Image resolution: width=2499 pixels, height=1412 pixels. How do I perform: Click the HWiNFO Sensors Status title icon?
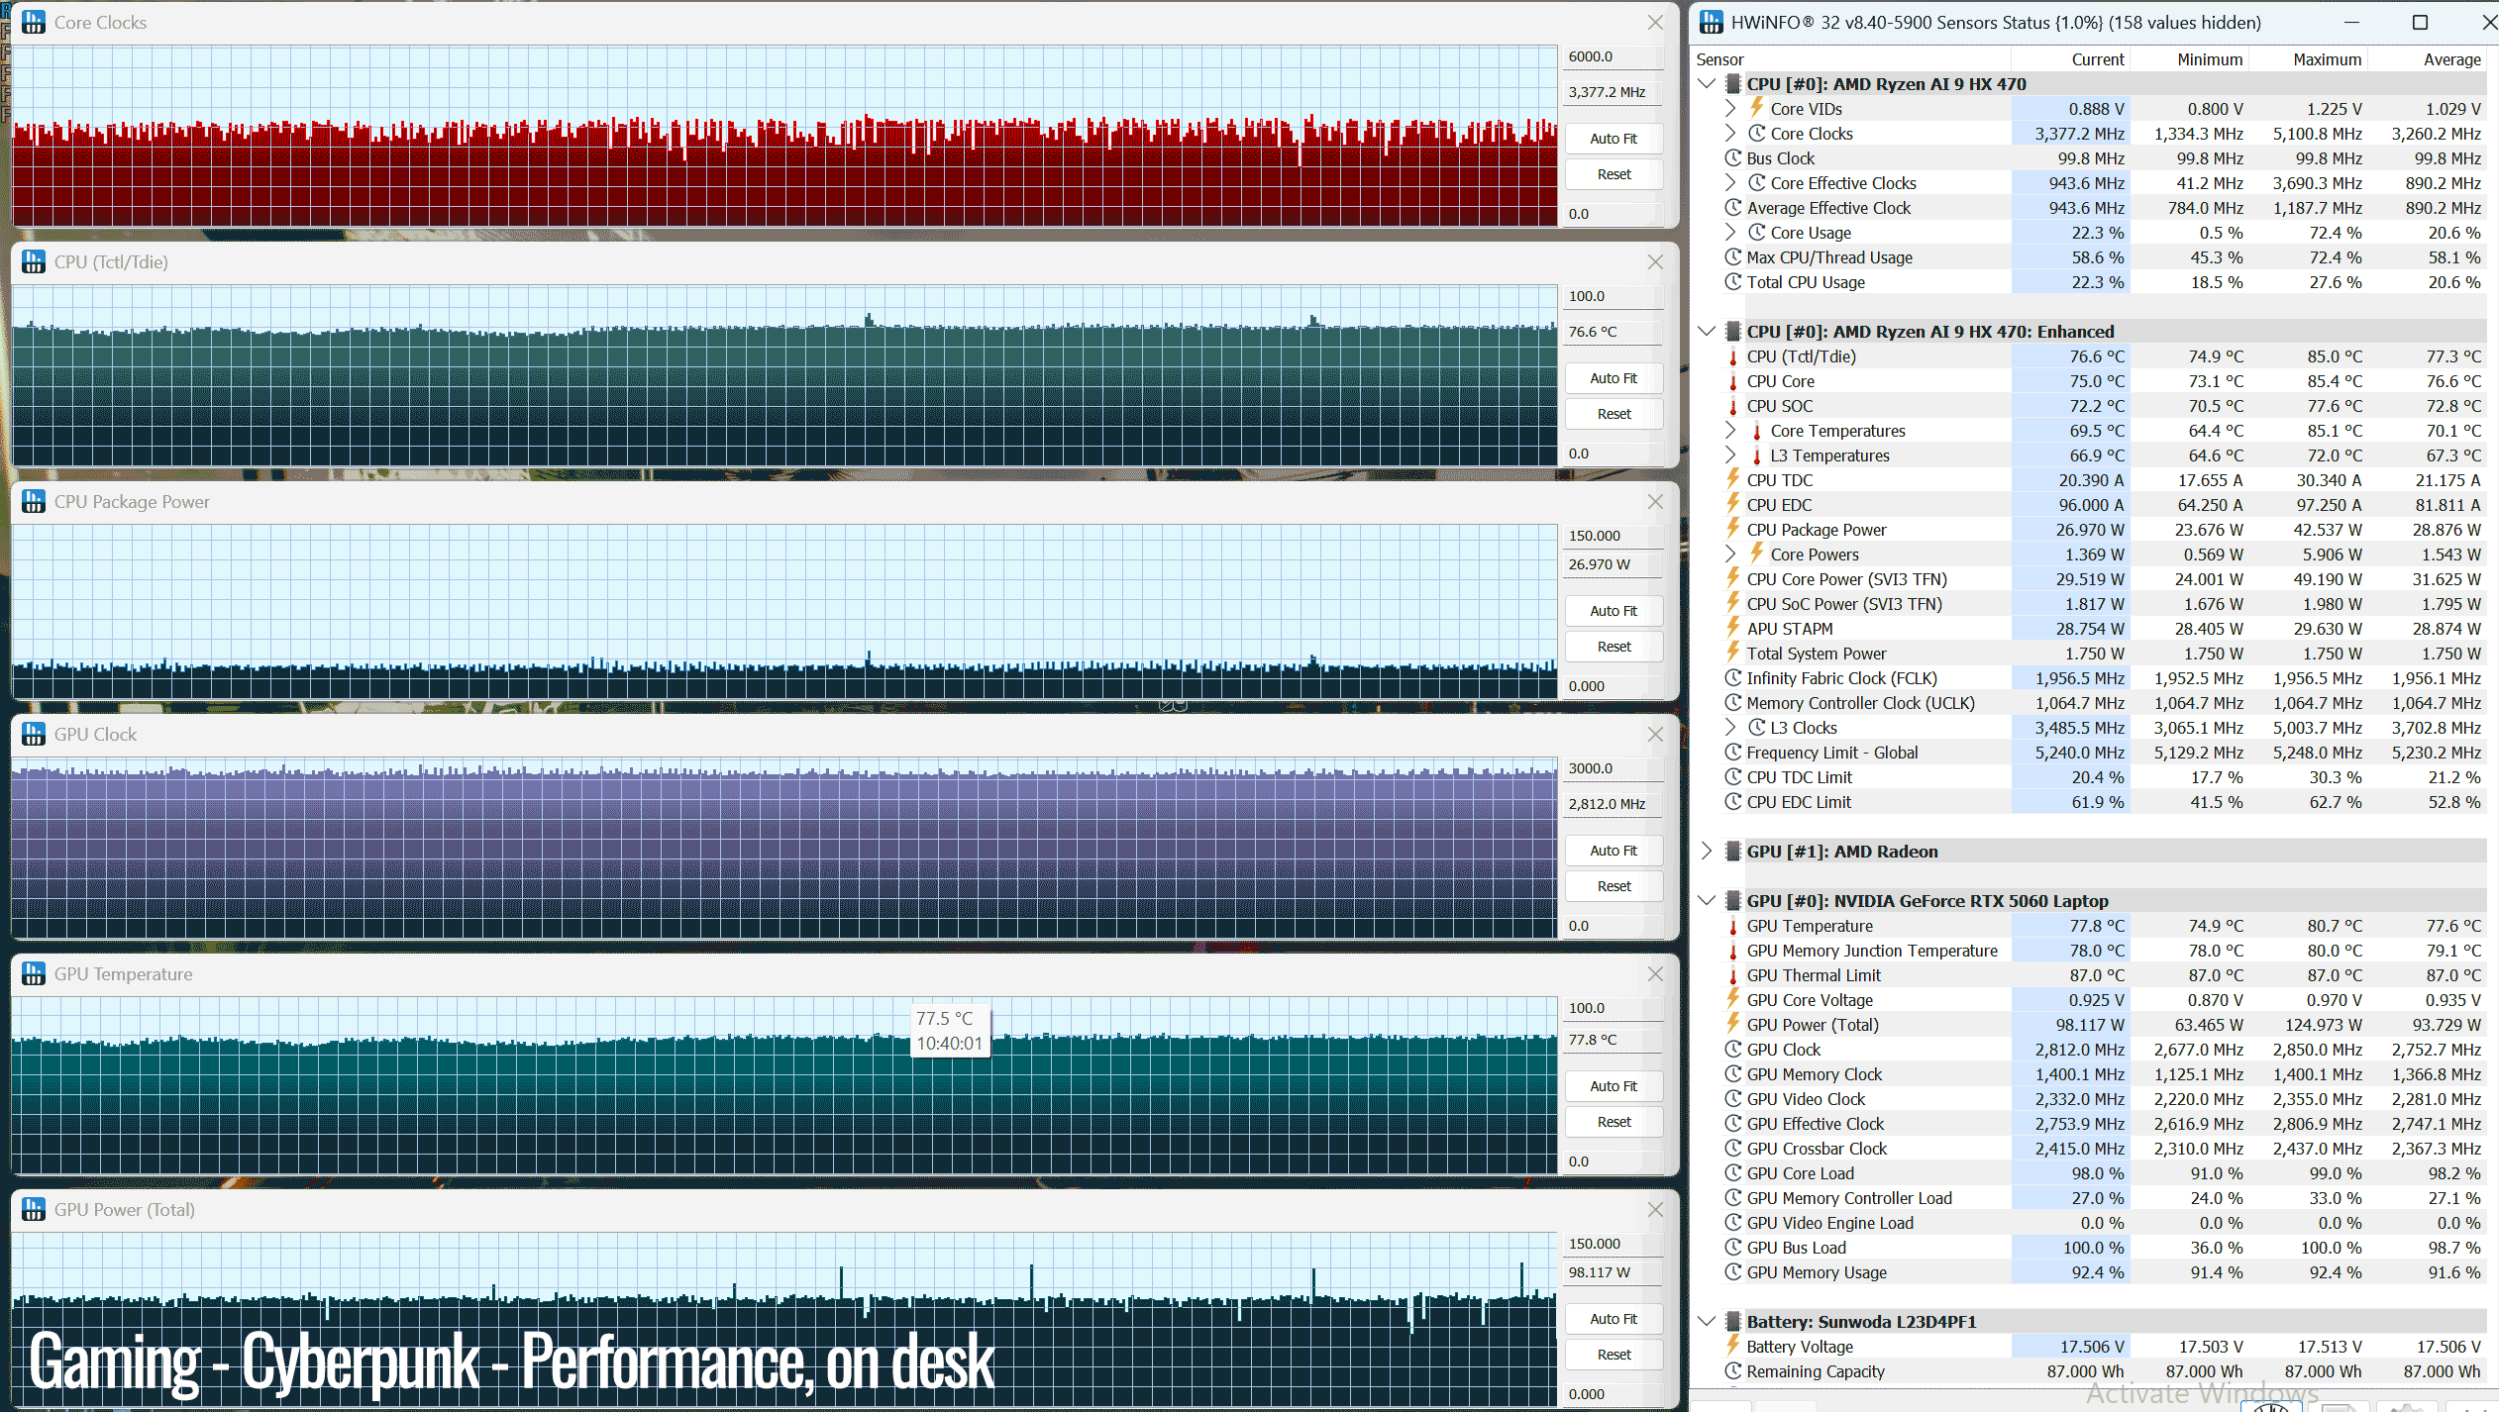[1712, 22]
